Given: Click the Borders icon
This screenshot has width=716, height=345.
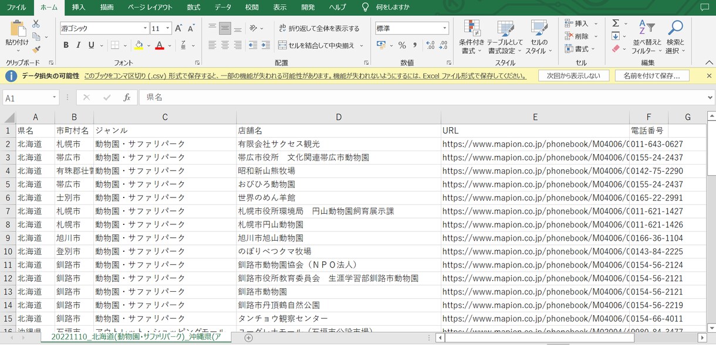Looking at the screenshot, I should tap(115, 45).
